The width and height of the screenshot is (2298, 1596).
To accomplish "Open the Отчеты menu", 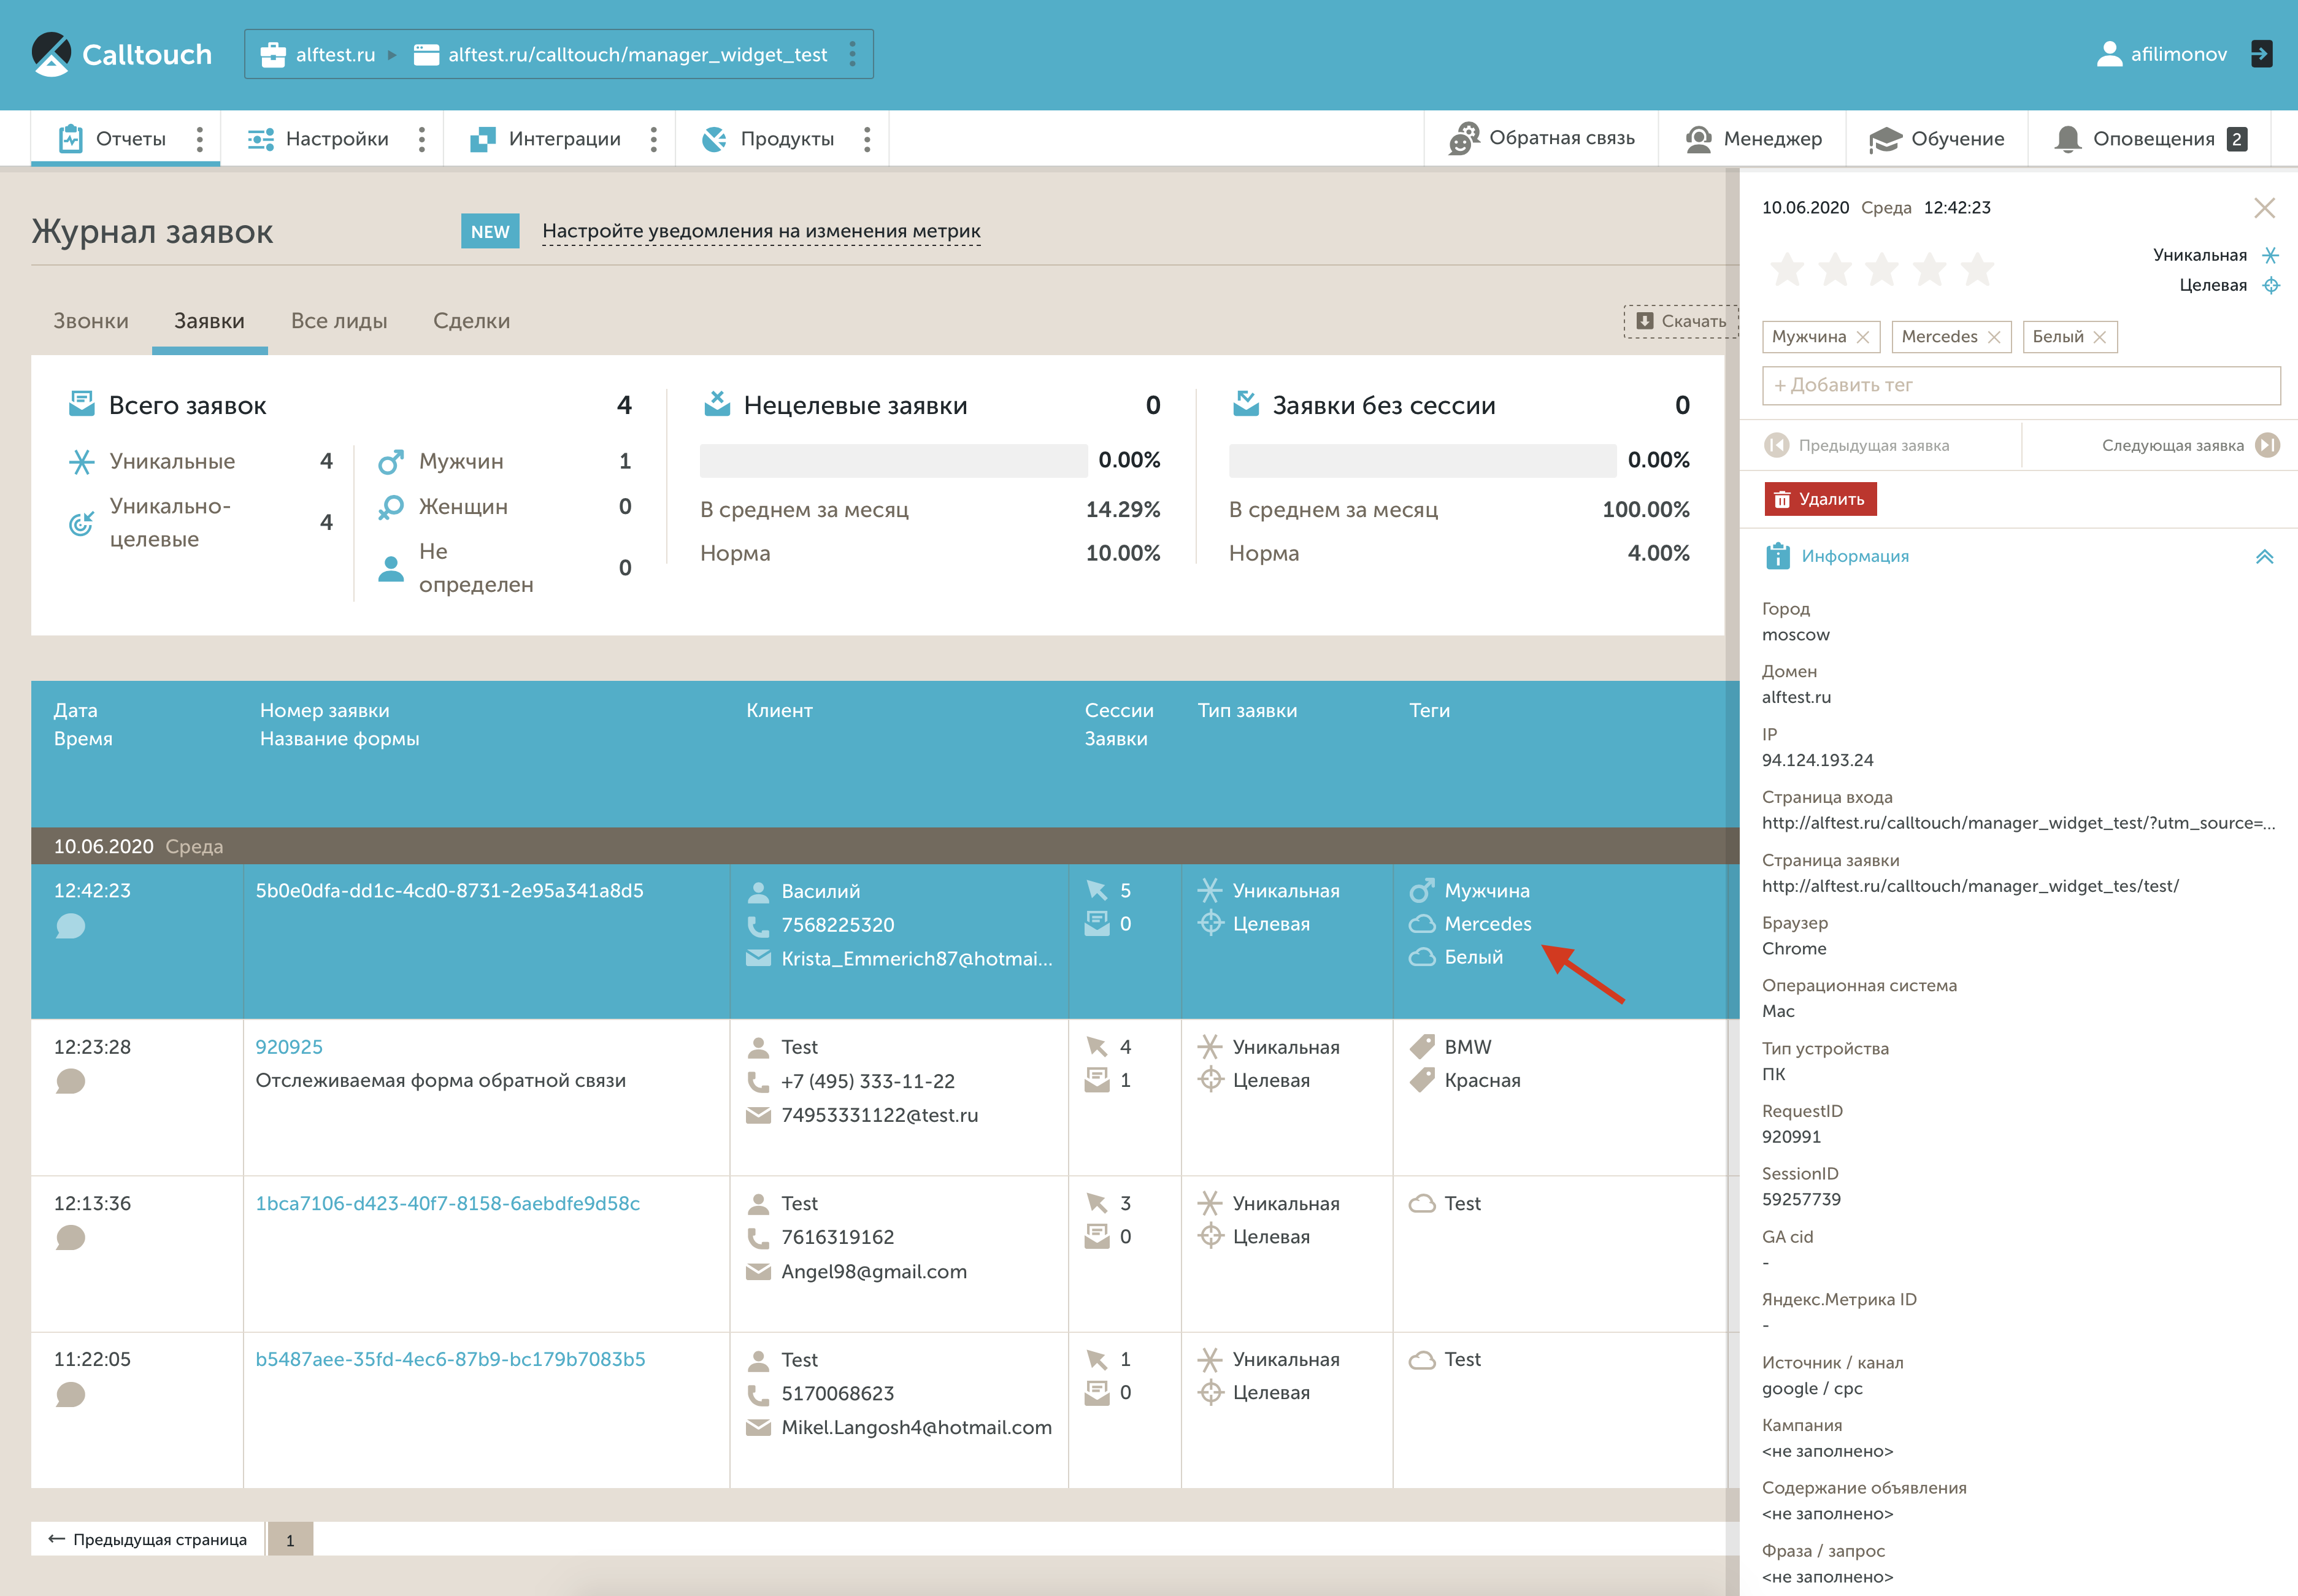I will pyautogui.click(x=112, y=139).
